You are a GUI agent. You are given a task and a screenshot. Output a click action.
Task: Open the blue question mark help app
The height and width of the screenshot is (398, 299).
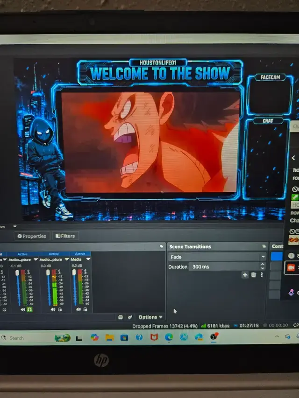[139, 337]
